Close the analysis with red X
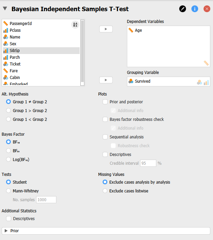 point(207,9)
